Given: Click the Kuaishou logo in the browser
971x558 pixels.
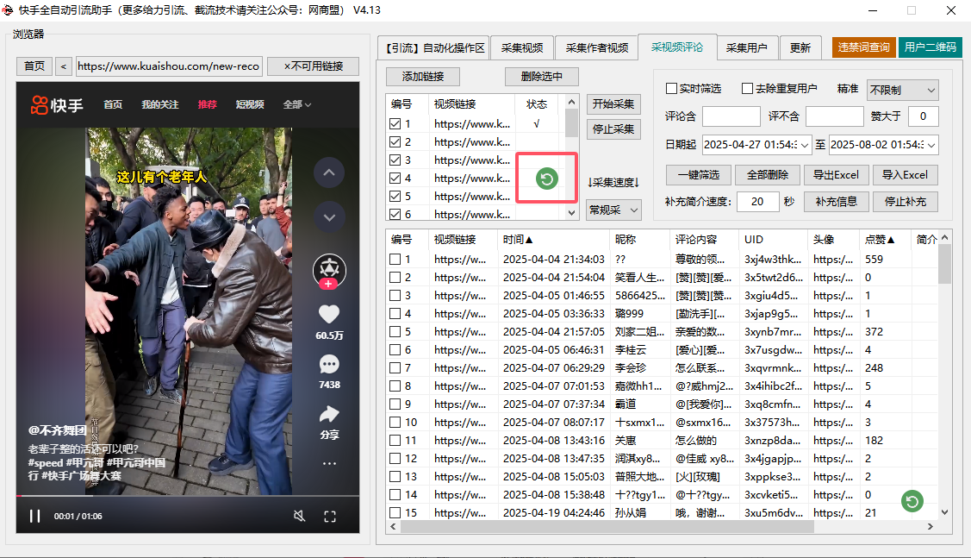Looking at the screenshot, I should pos(57,104).
